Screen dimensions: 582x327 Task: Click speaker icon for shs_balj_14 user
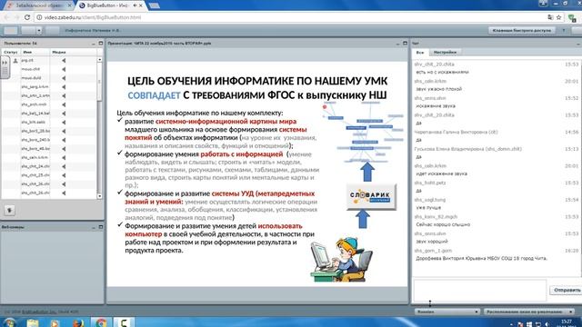[x=64, y=114]
